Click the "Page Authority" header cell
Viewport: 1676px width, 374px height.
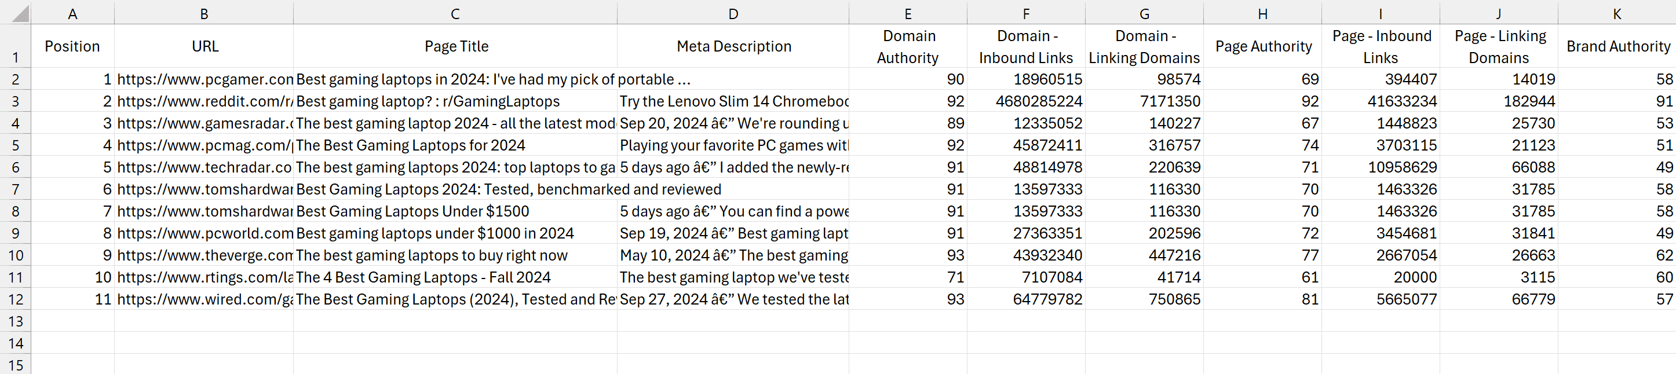[1263, 47]
